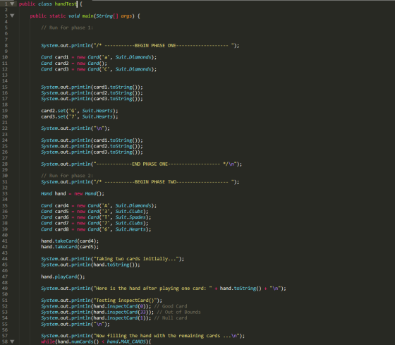Click line number 22 in the gutter
Viewport: 395px width, 345px height.
(x=5, y=128)
